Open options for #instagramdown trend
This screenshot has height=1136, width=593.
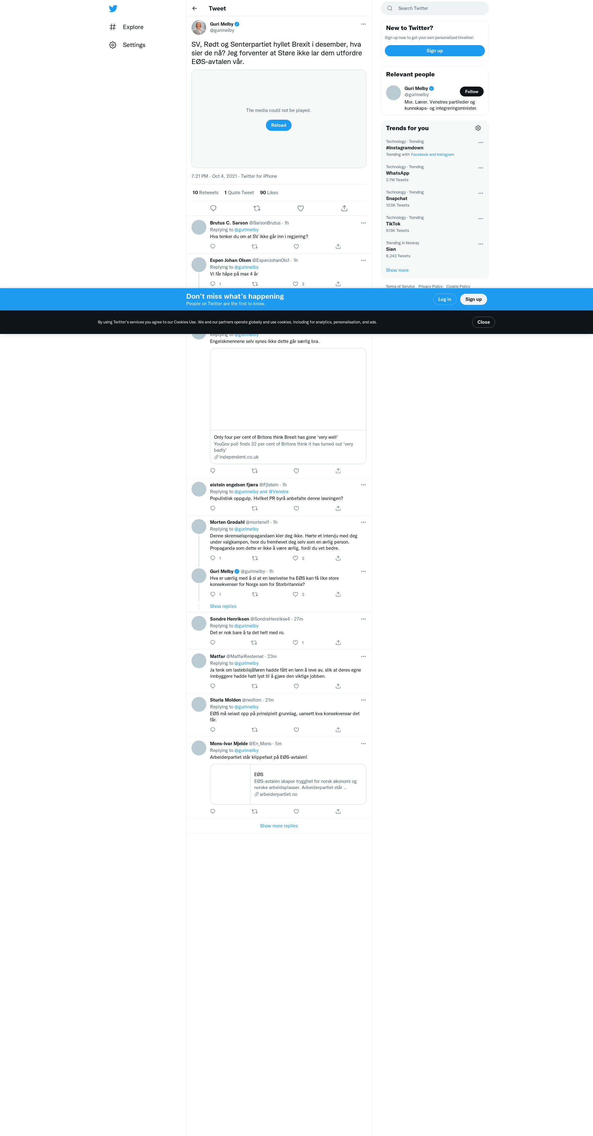(x=481, y=143)
